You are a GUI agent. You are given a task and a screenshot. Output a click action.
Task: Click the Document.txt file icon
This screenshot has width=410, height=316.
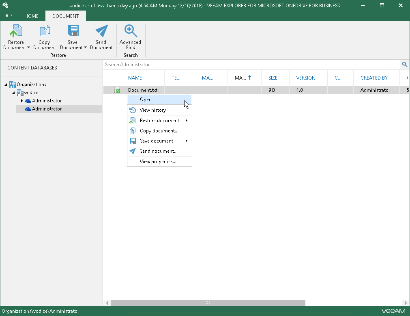[117, 90]
